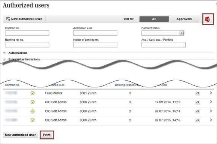The image size is (217, 144).
Task: Click CIC Self Admin in 07.07.2014 row
Action: tap(56, 111)
